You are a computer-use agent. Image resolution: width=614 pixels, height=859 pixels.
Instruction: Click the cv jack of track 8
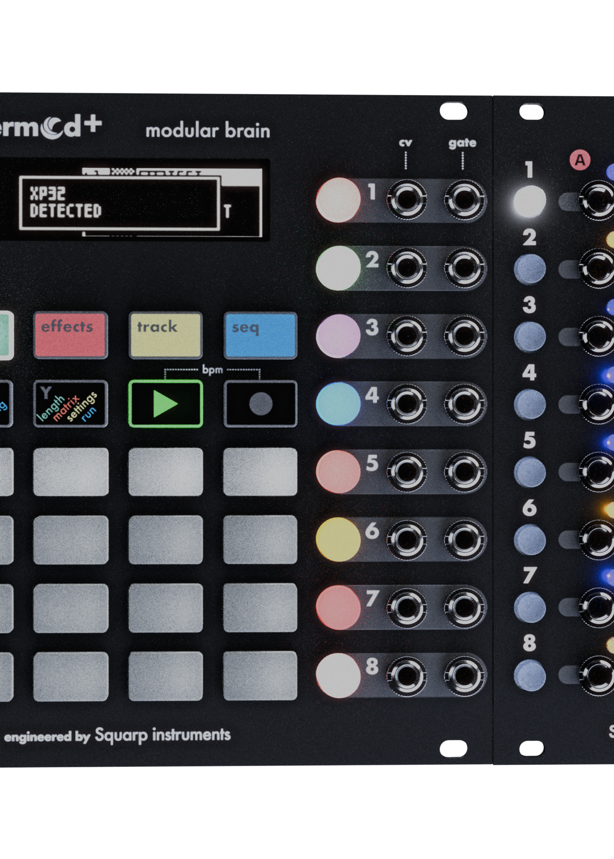pyautogui.click(x=407, y=676)
